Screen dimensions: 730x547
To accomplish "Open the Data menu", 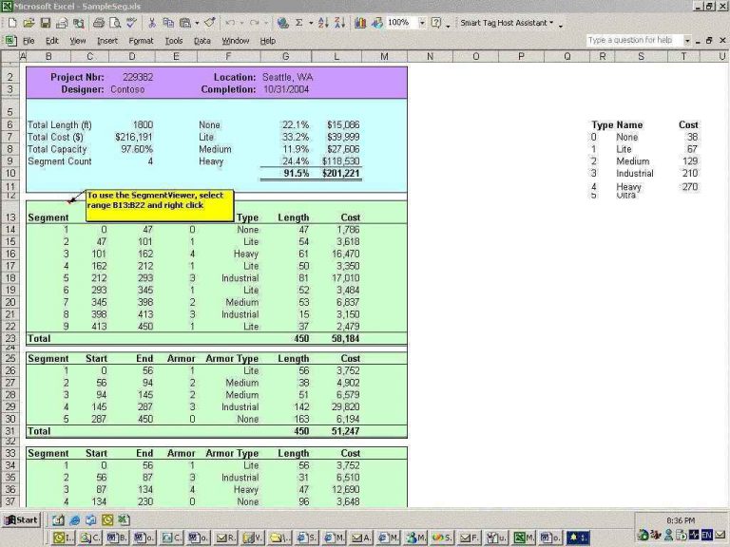I will tap(202, 41).
